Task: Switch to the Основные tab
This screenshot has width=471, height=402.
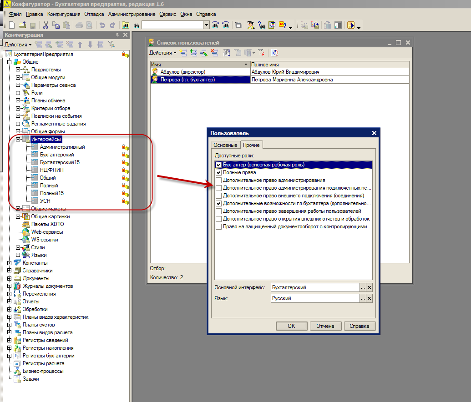Action: [x=226, y=145]
